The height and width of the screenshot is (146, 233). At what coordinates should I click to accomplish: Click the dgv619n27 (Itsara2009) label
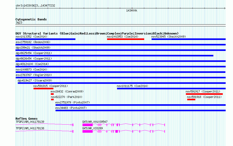click(35, 80)
